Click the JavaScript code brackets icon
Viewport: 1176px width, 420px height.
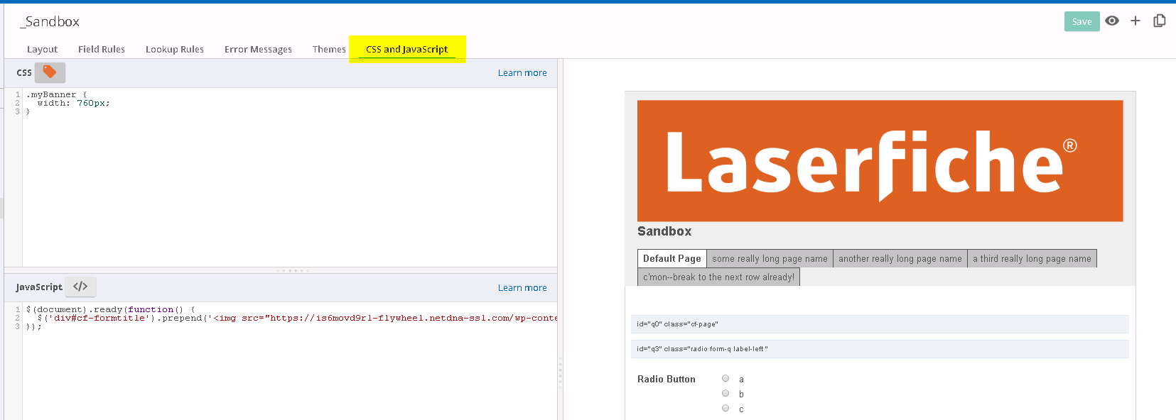pyautogui.click(x=80, y=287)
